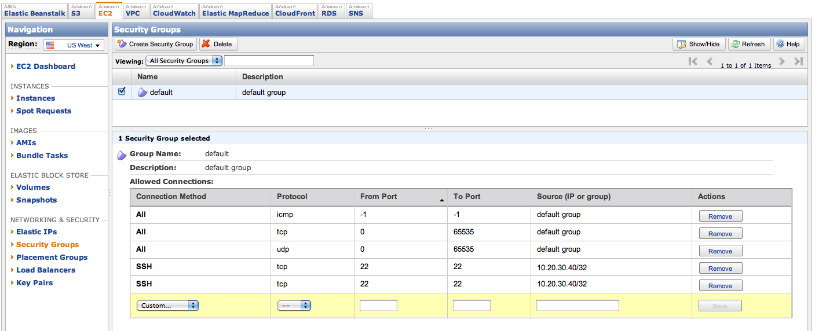Sort rules by To Port column
This screenshot has height=331, width=815.
coord(488,197)
